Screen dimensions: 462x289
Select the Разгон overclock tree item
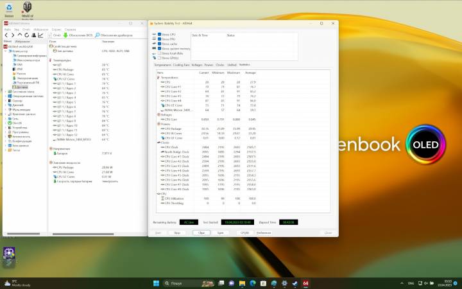[x=19, y=73]
